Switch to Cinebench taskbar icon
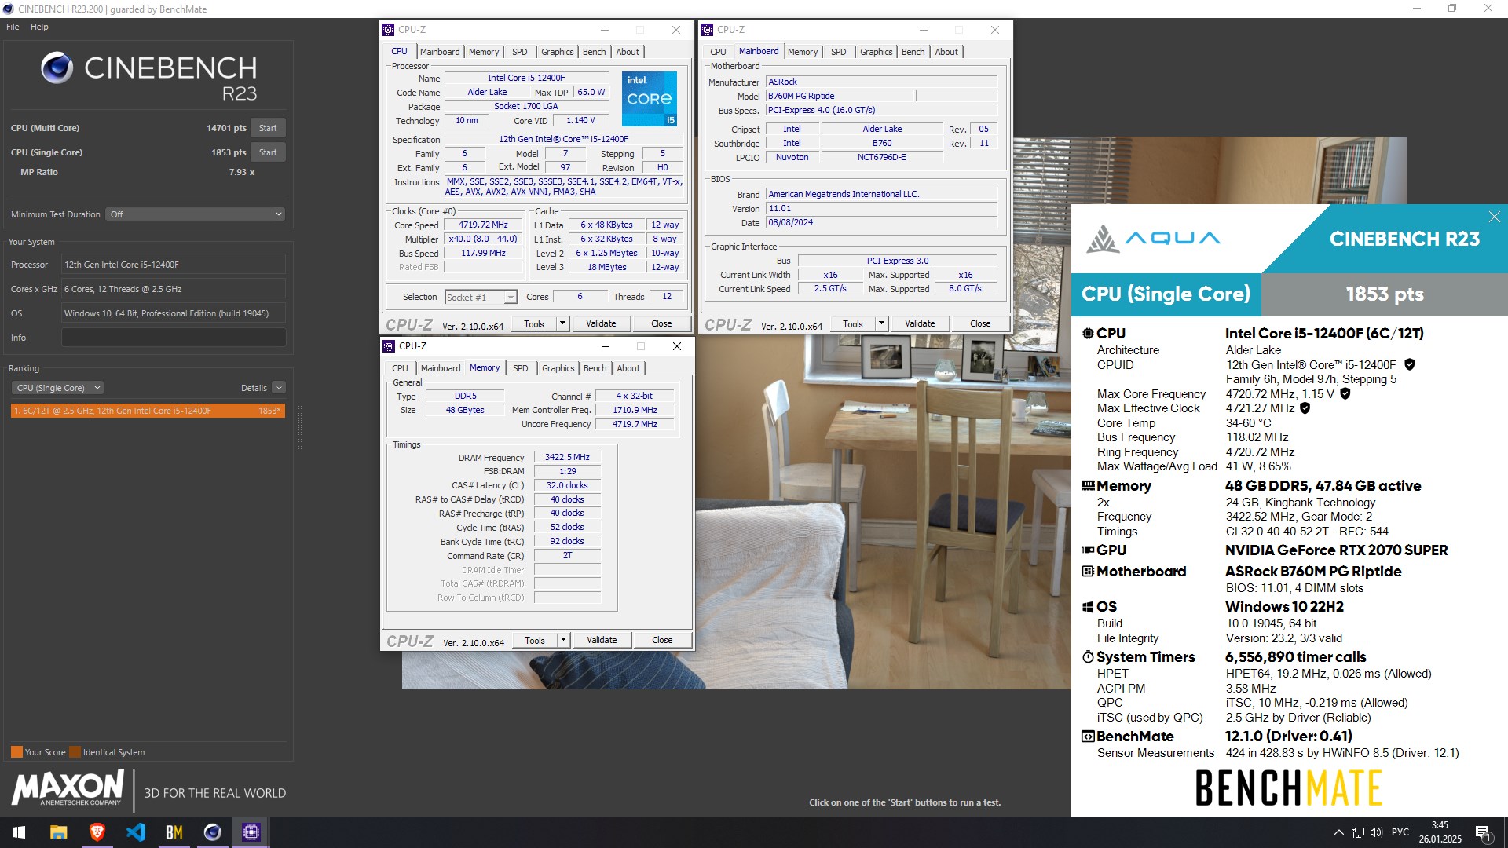Viewport: 1508px width, 848px height. [213, 832]
